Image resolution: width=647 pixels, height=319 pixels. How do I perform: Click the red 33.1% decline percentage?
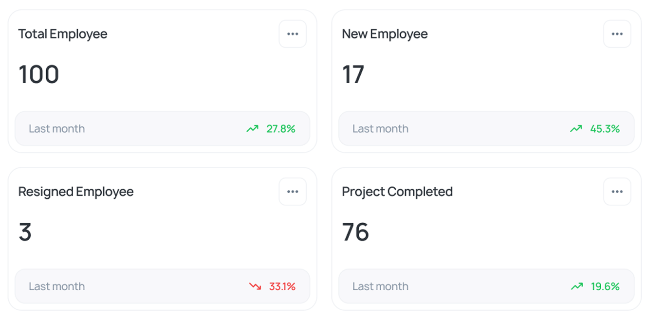coord(282,286)
